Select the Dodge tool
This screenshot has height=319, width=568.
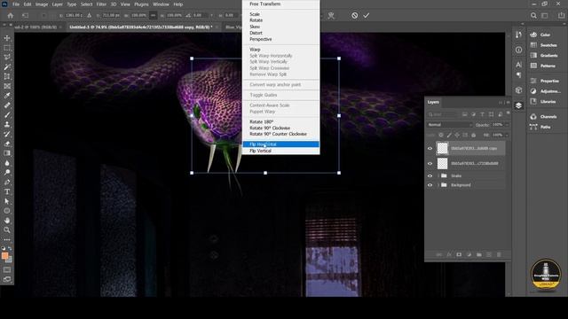[x=7, y=172]
